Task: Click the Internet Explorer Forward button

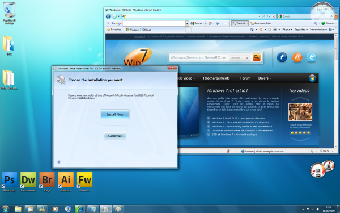Action: pyautogui.click(x=114, y=16)
